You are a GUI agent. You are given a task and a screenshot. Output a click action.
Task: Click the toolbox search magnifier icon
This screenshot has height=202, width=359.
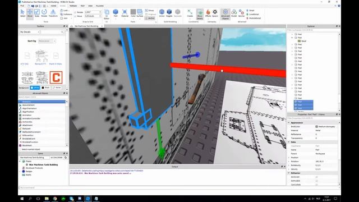coord(62,32)
